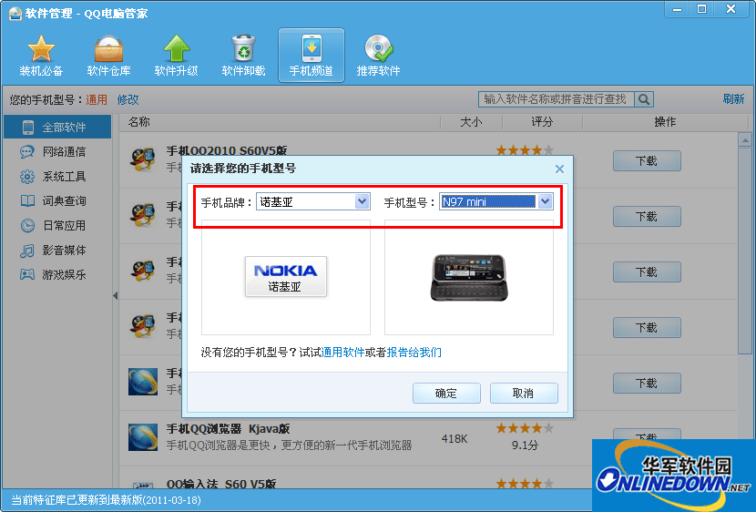Open the 装机必备 star icon tab
Screen dimensions: 756x512
point(41,55)
